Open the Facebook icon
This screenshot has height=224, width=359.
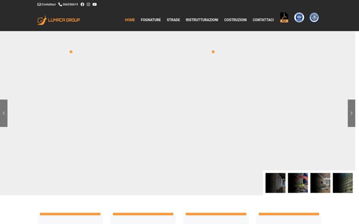[82, 4]
